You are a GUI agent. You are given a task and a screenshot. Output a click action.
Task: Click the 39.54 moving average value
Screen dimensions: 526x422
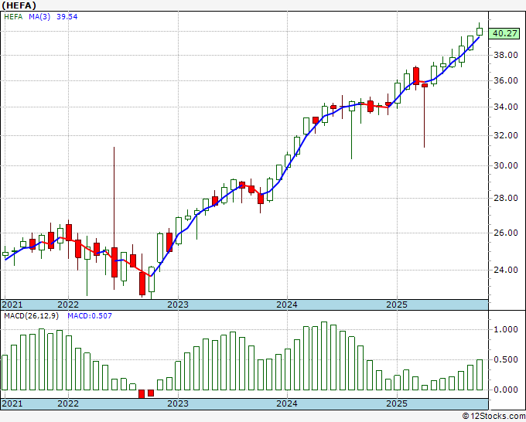pyautogui.click(x=67, y=17)
